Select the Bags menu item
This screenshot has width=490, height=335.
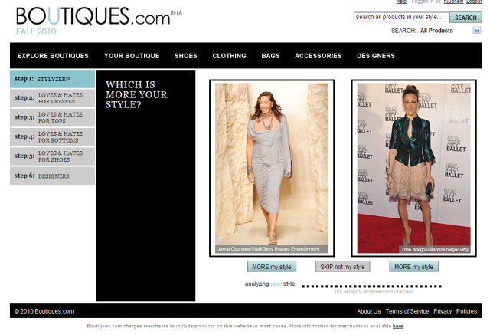270,56
